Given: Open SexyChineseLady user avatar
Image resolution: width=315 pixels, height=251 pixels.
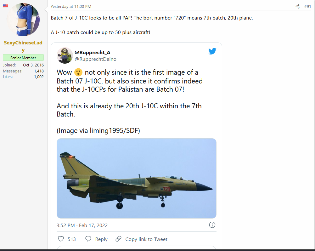Looking at the screenshot, I should tap(23, 20).
